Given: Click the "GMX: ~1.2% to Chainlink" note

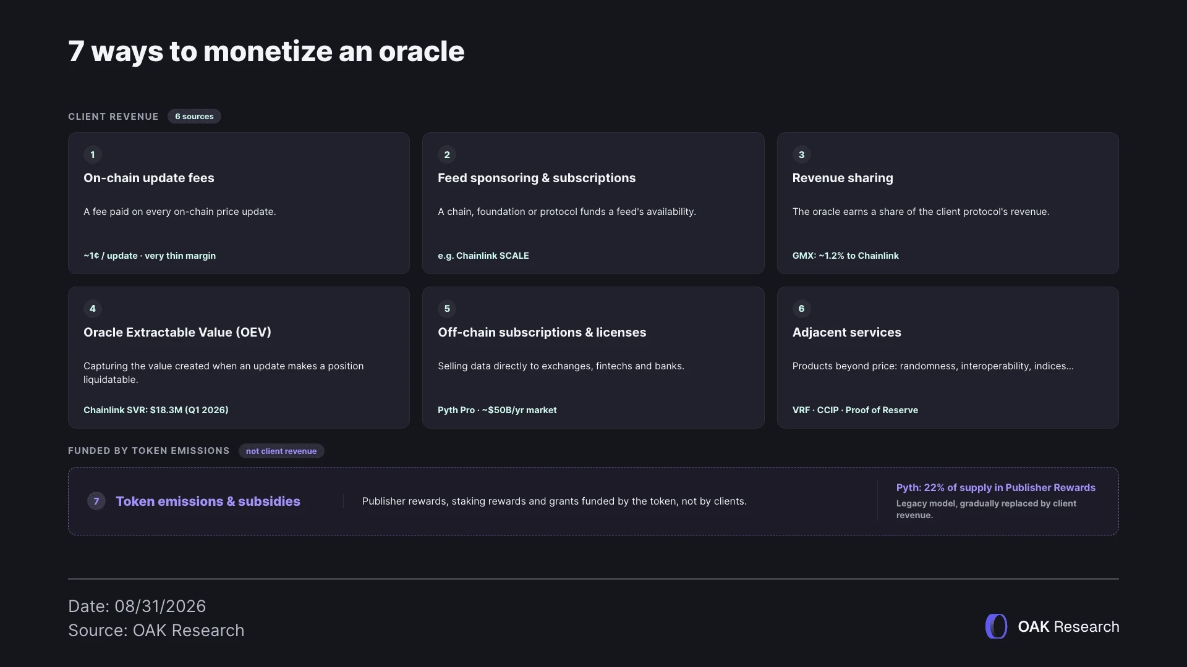Looking at the screenshot, I should 846,256.
